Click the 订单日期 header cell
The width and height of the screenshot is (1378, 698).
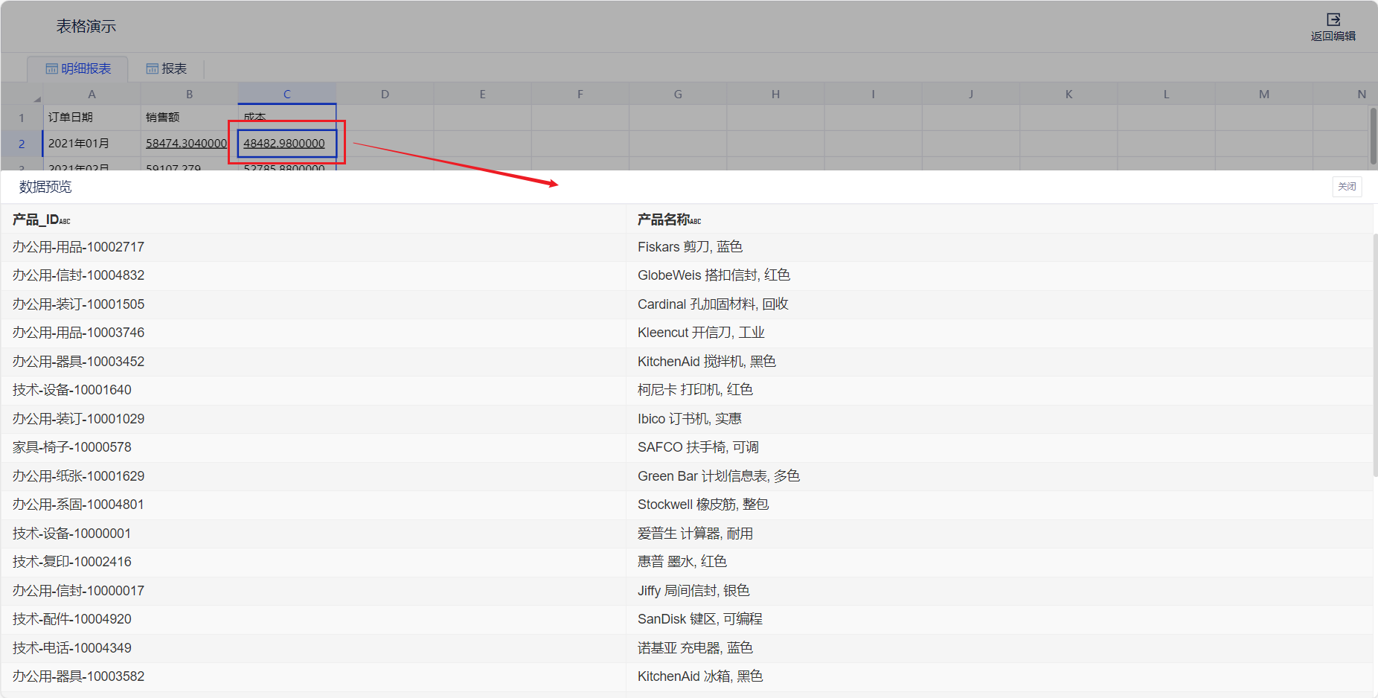pos(71,118)
